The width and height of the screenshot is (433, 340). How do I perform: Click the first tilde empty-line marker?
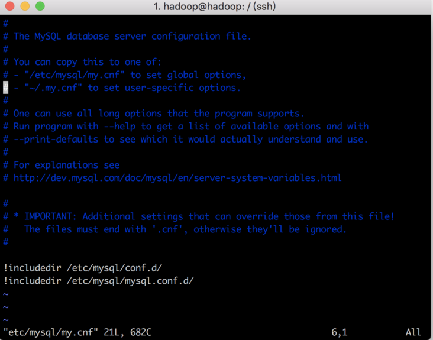point(6,294)
